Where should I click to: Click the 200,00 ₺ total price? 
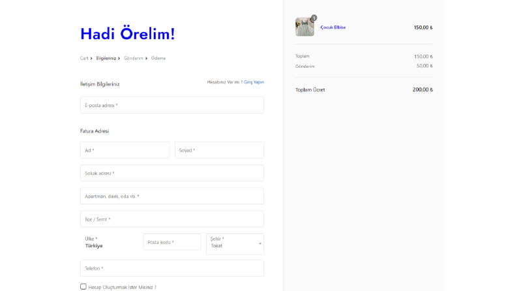[x=422, y=90]
